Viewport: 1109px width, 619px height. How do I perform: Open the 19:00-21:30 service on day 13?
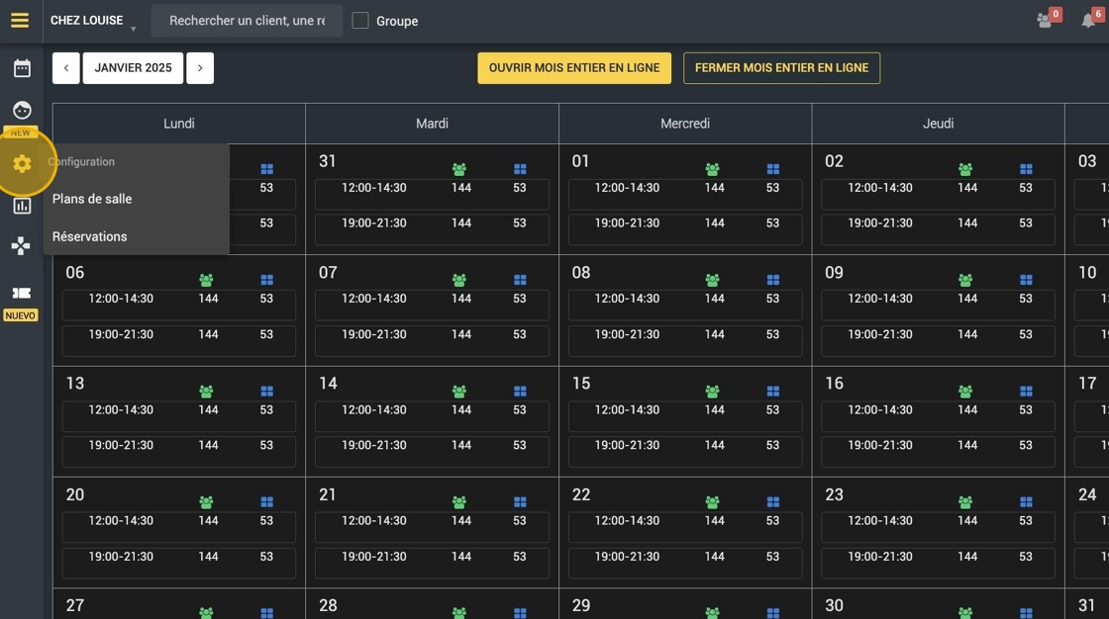tap(179, 451)
